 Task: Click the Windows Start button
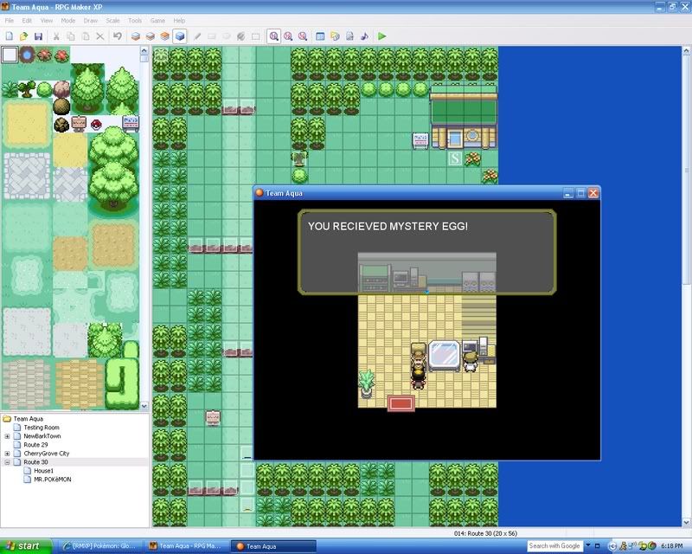tap(23, 546)
